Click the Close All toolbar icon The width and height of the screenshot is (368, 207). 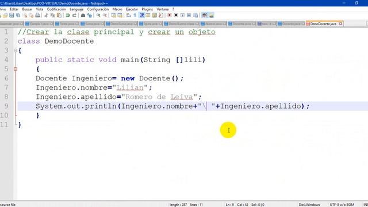point(31,16)
